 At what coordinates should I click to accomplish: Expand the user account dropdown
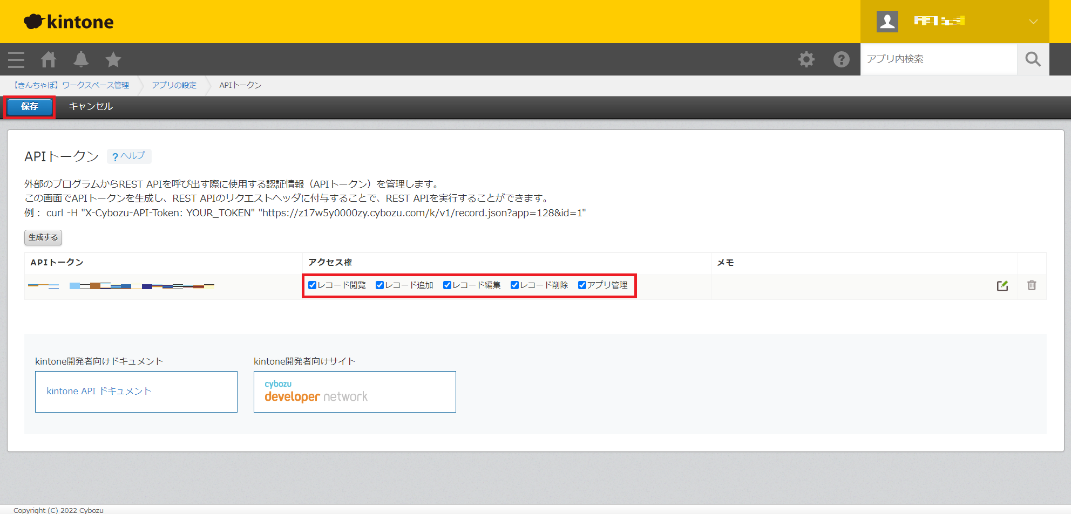(1033, 22)
